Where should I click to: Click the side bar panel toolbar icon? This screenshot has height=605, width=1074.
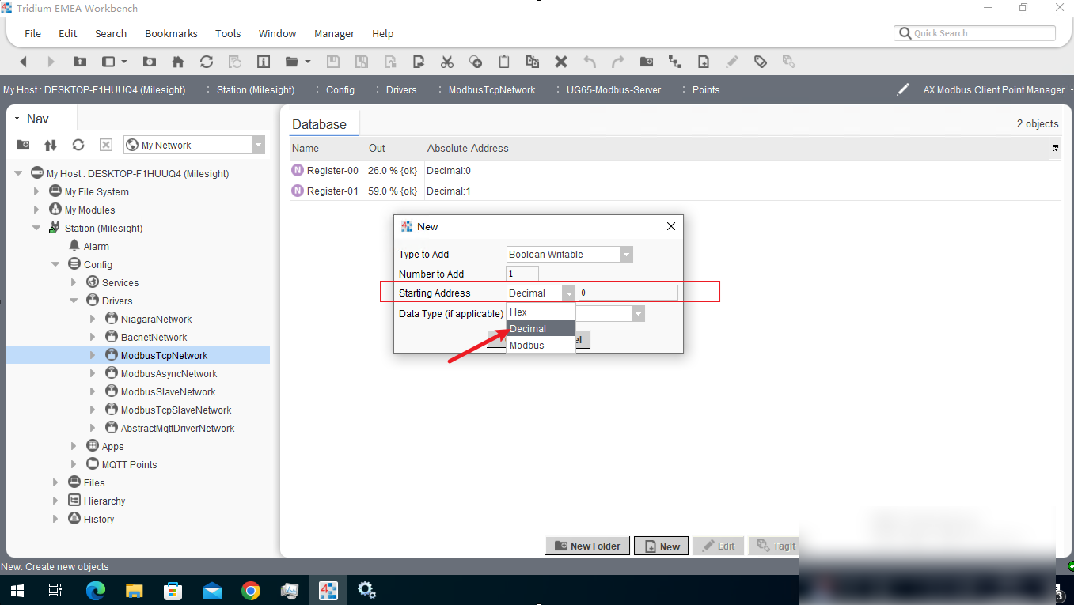109,62
